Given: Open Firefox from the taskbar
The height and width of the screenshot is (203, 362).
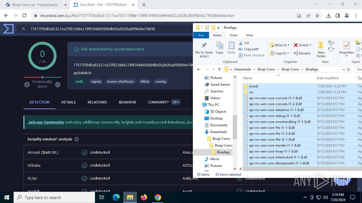Looking at the screenshot, I should pyautogui.click(x=144, y=197).
